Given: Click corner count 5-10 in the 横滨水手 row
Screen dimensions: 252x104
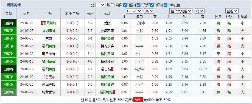Looking at the screenshot, I should point(90,46).
